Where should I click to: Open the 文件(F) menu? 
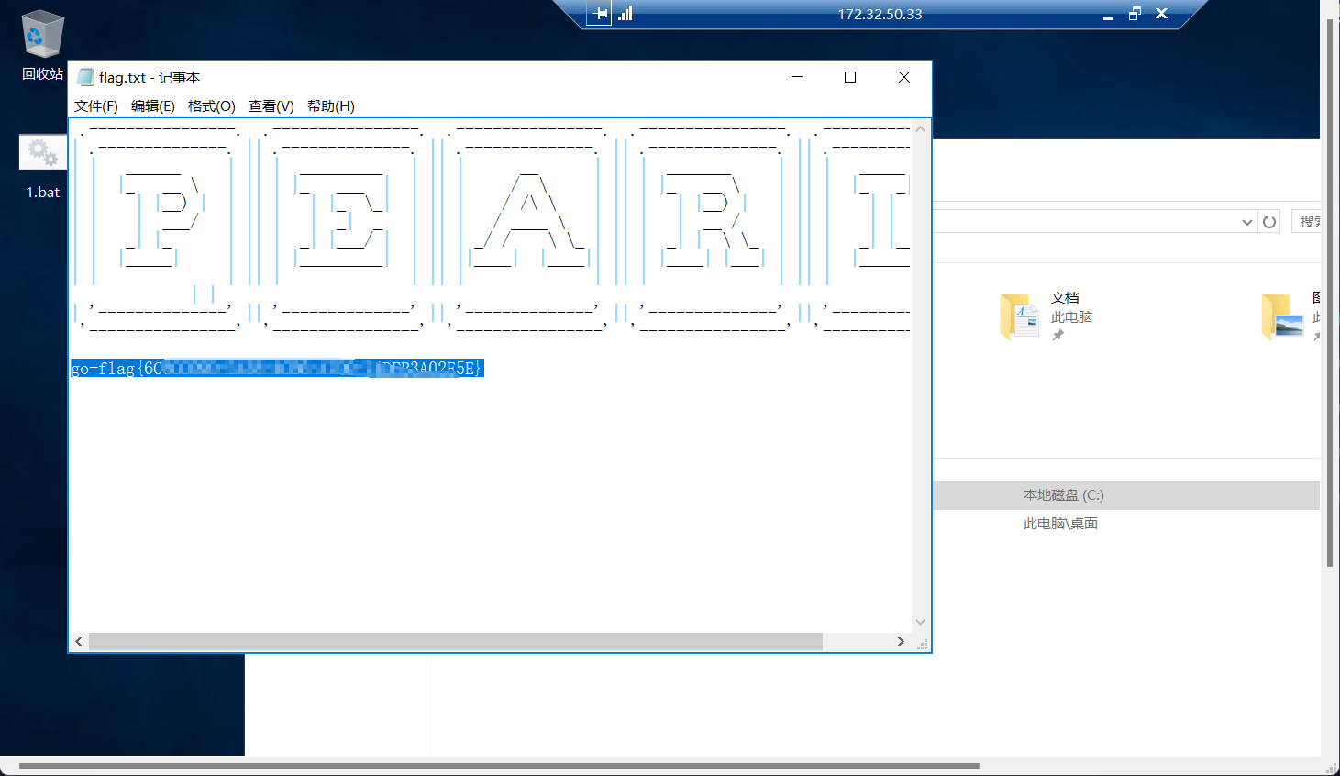[96, 106]
